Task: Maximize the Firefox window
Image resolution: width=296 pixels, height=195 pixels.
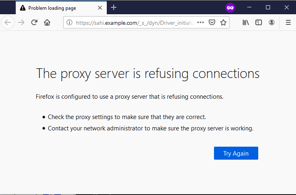Action: click(x=268, y=7)
